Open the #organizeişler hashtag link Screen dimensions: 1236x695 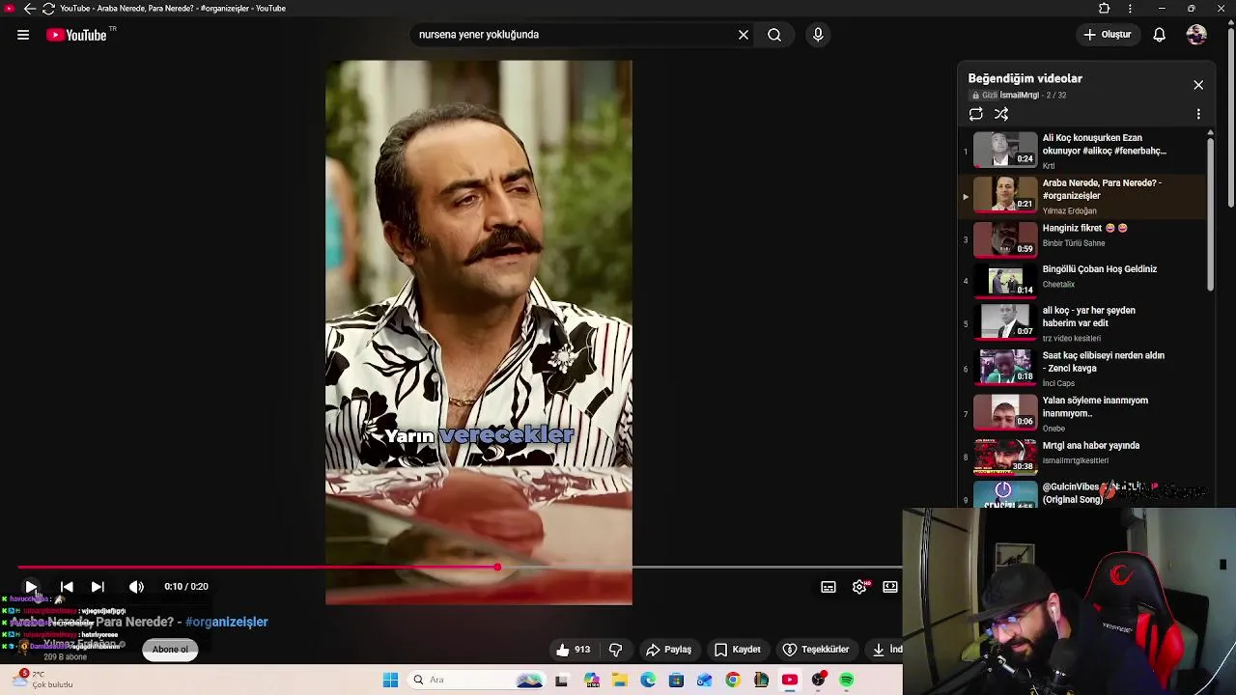point(226,622)
